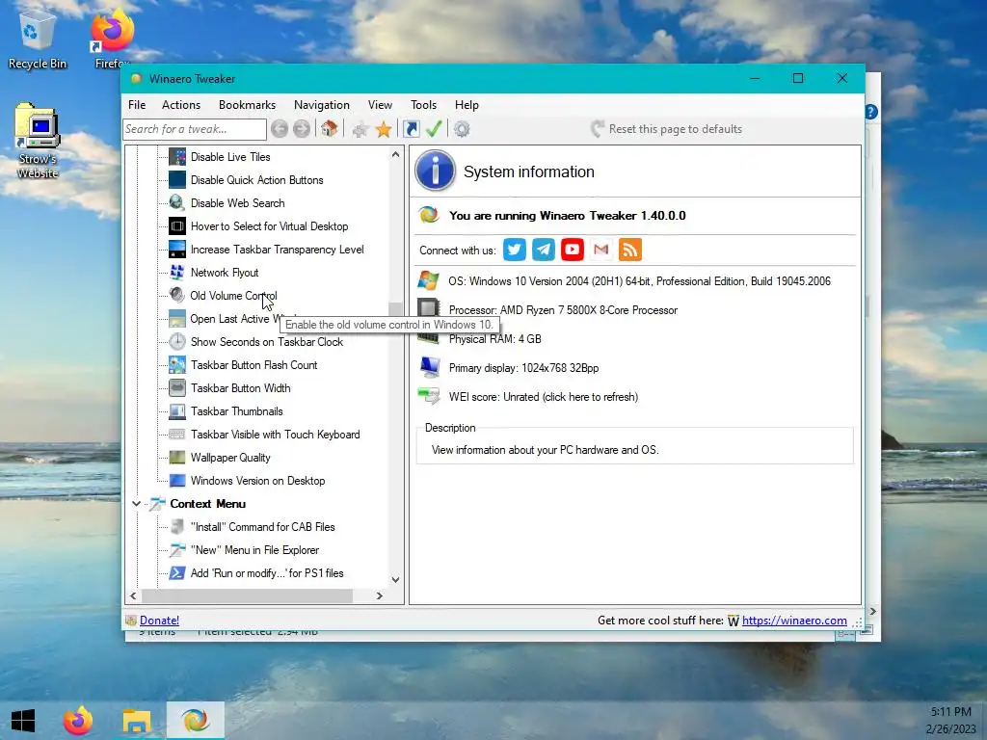Open the View menu
This screenshot has width=987, height=740.
click(380, 105)
